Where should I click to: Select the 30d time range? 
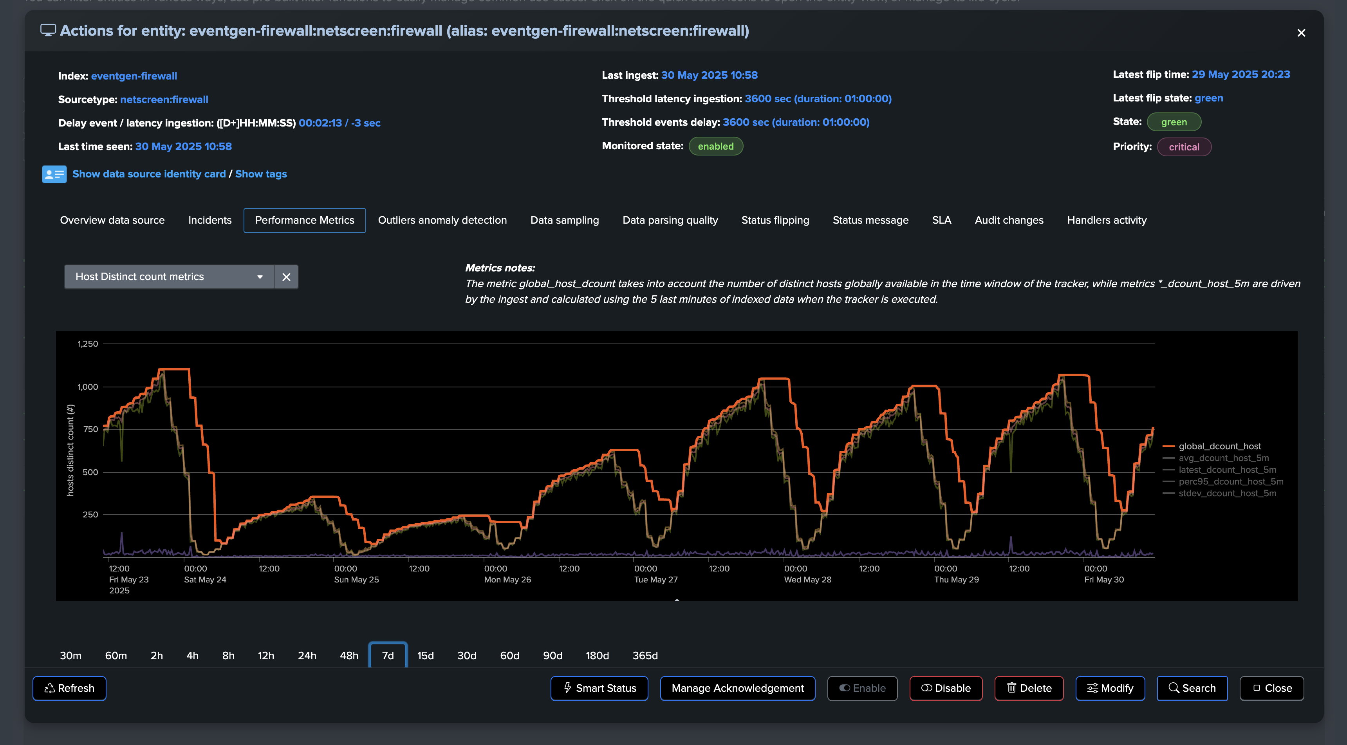coord(466,656)
